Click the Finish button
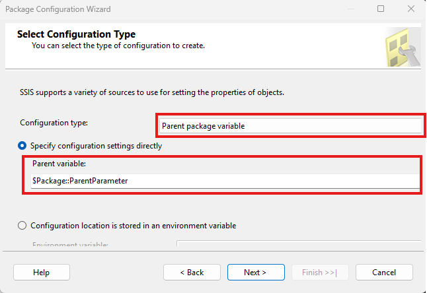Image resolution: width=427 pixels, height=293 pixels. point(320,273)
